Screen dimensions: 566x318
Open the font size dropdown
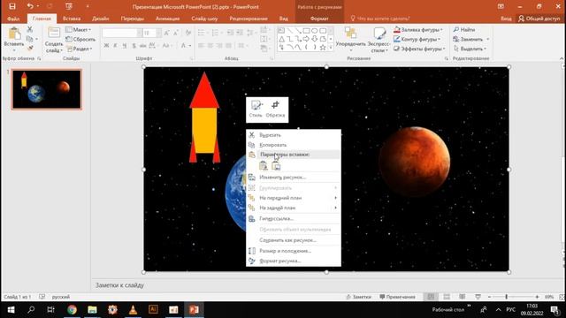click(x=159, y=34)
